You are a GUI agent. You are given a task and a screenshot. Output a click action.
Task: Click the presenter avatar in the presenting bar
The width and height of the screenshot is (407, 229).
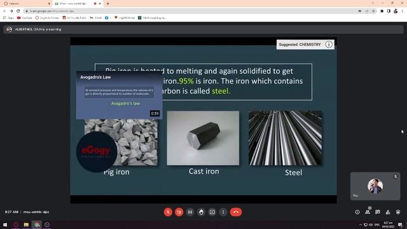pyautogui.click(x=9, y=29)
